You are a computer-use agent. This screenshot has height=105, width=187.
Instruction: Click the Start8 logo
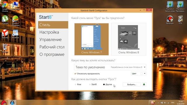[x=46, y=17]
